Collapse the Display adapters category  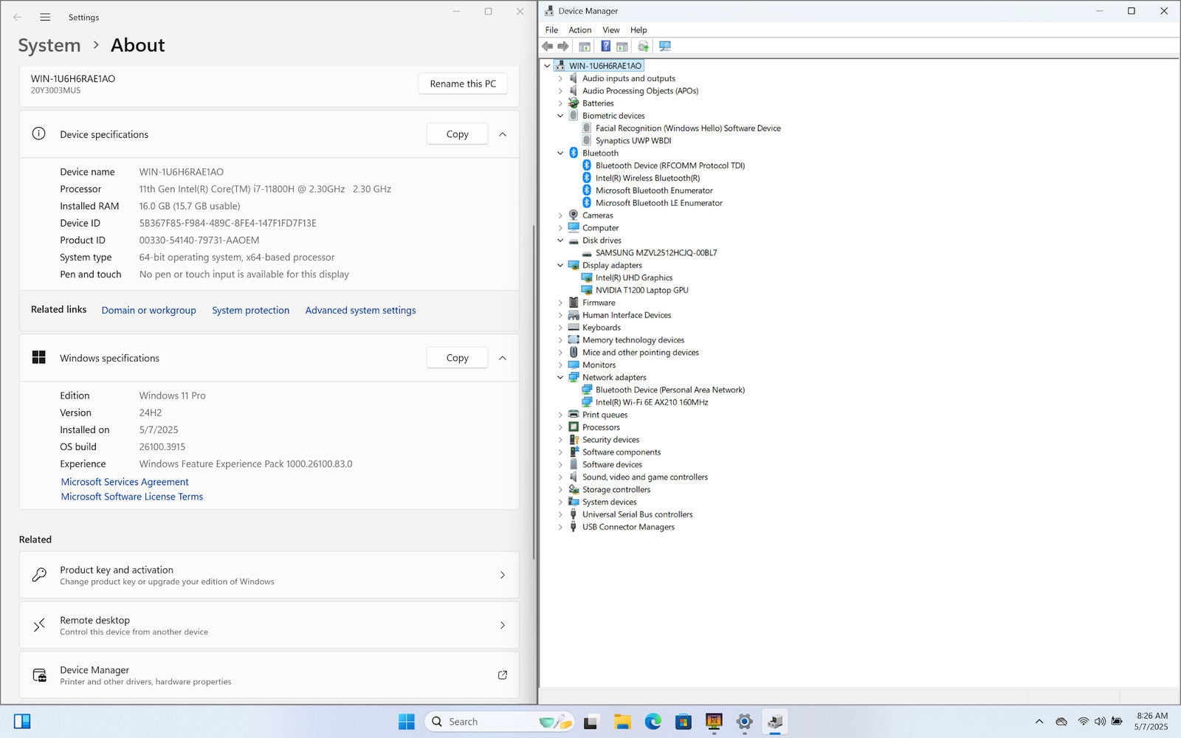(x=560, y=265)
